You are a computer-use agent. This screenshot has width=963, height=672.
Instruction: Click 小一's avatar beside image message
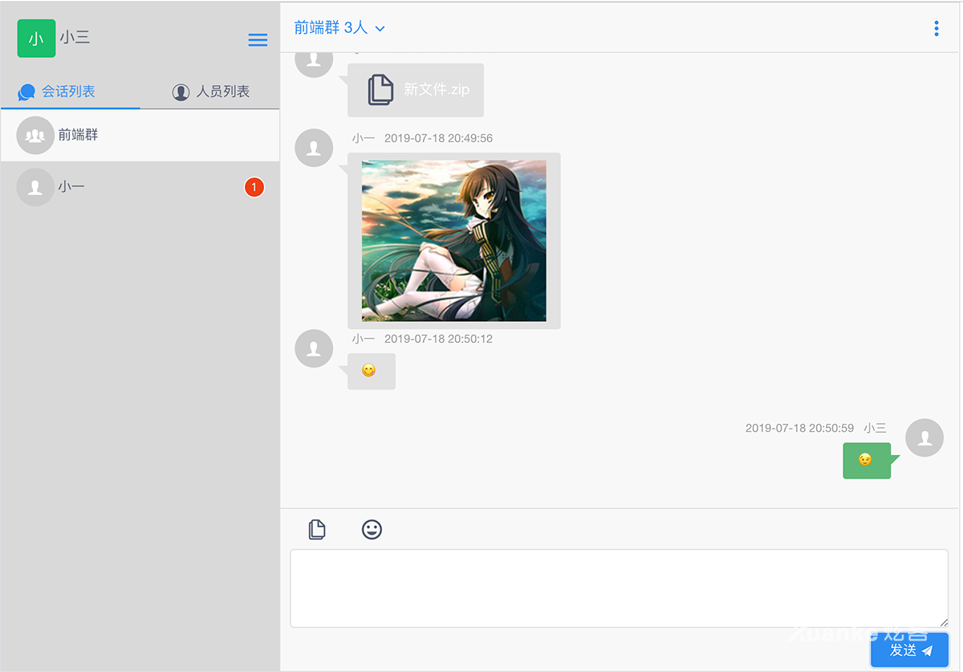tap(314, 148)
